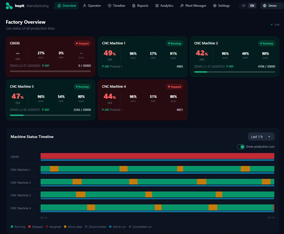Click CNC Machine 4 44% OEE value

point(110,96)
